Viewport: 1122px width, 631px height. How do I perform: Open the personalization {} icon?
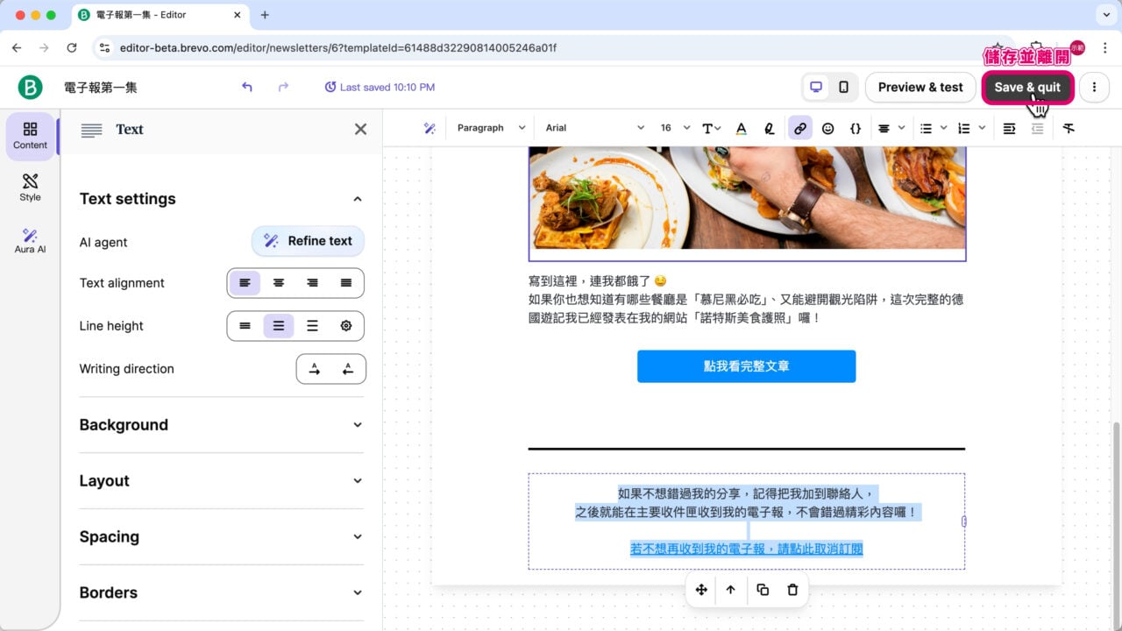(856, 128)
